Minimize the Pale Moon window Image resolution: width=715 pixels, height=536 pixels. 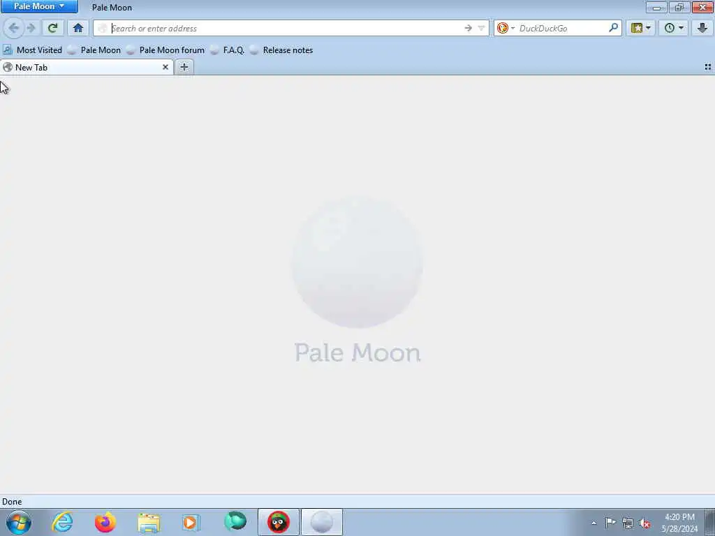point(656,7)
